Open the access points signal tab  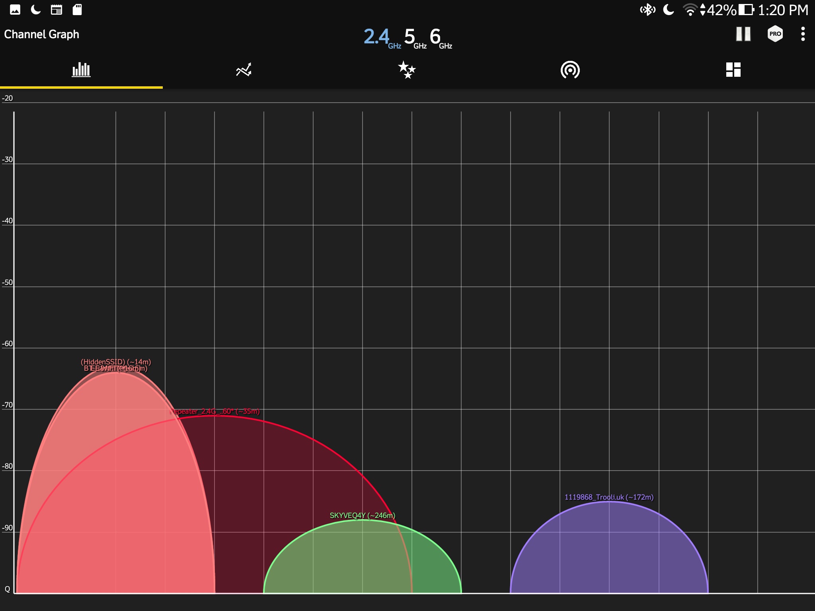(570, 70)
